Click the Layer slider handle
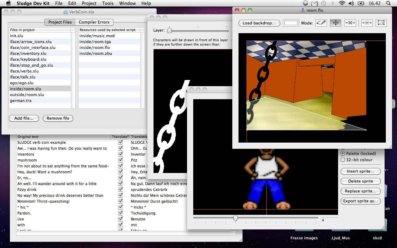This screenshot has height=248, width=397. [x=169, y=30]
